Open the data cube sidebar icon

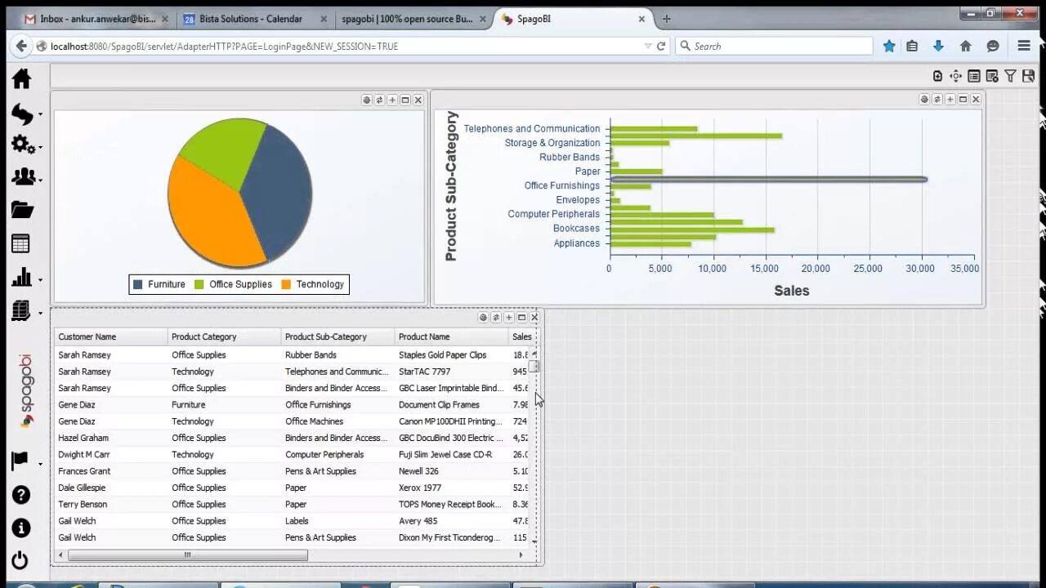22,310
